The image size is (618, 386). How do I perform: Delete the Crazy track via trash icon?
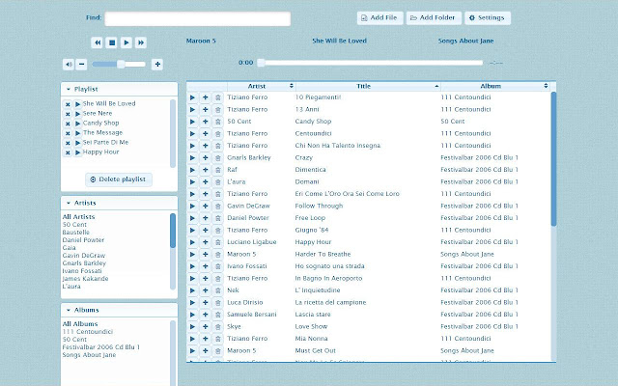(x=217, y=158)
